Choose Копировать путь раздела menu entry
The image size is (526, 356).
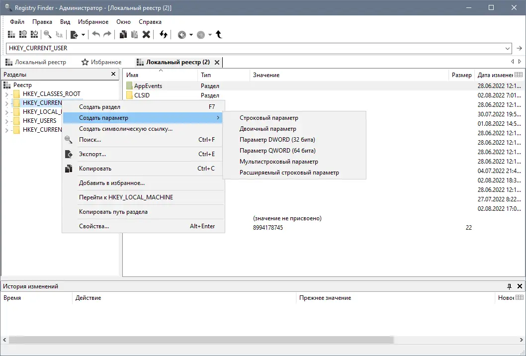point(143,212)
